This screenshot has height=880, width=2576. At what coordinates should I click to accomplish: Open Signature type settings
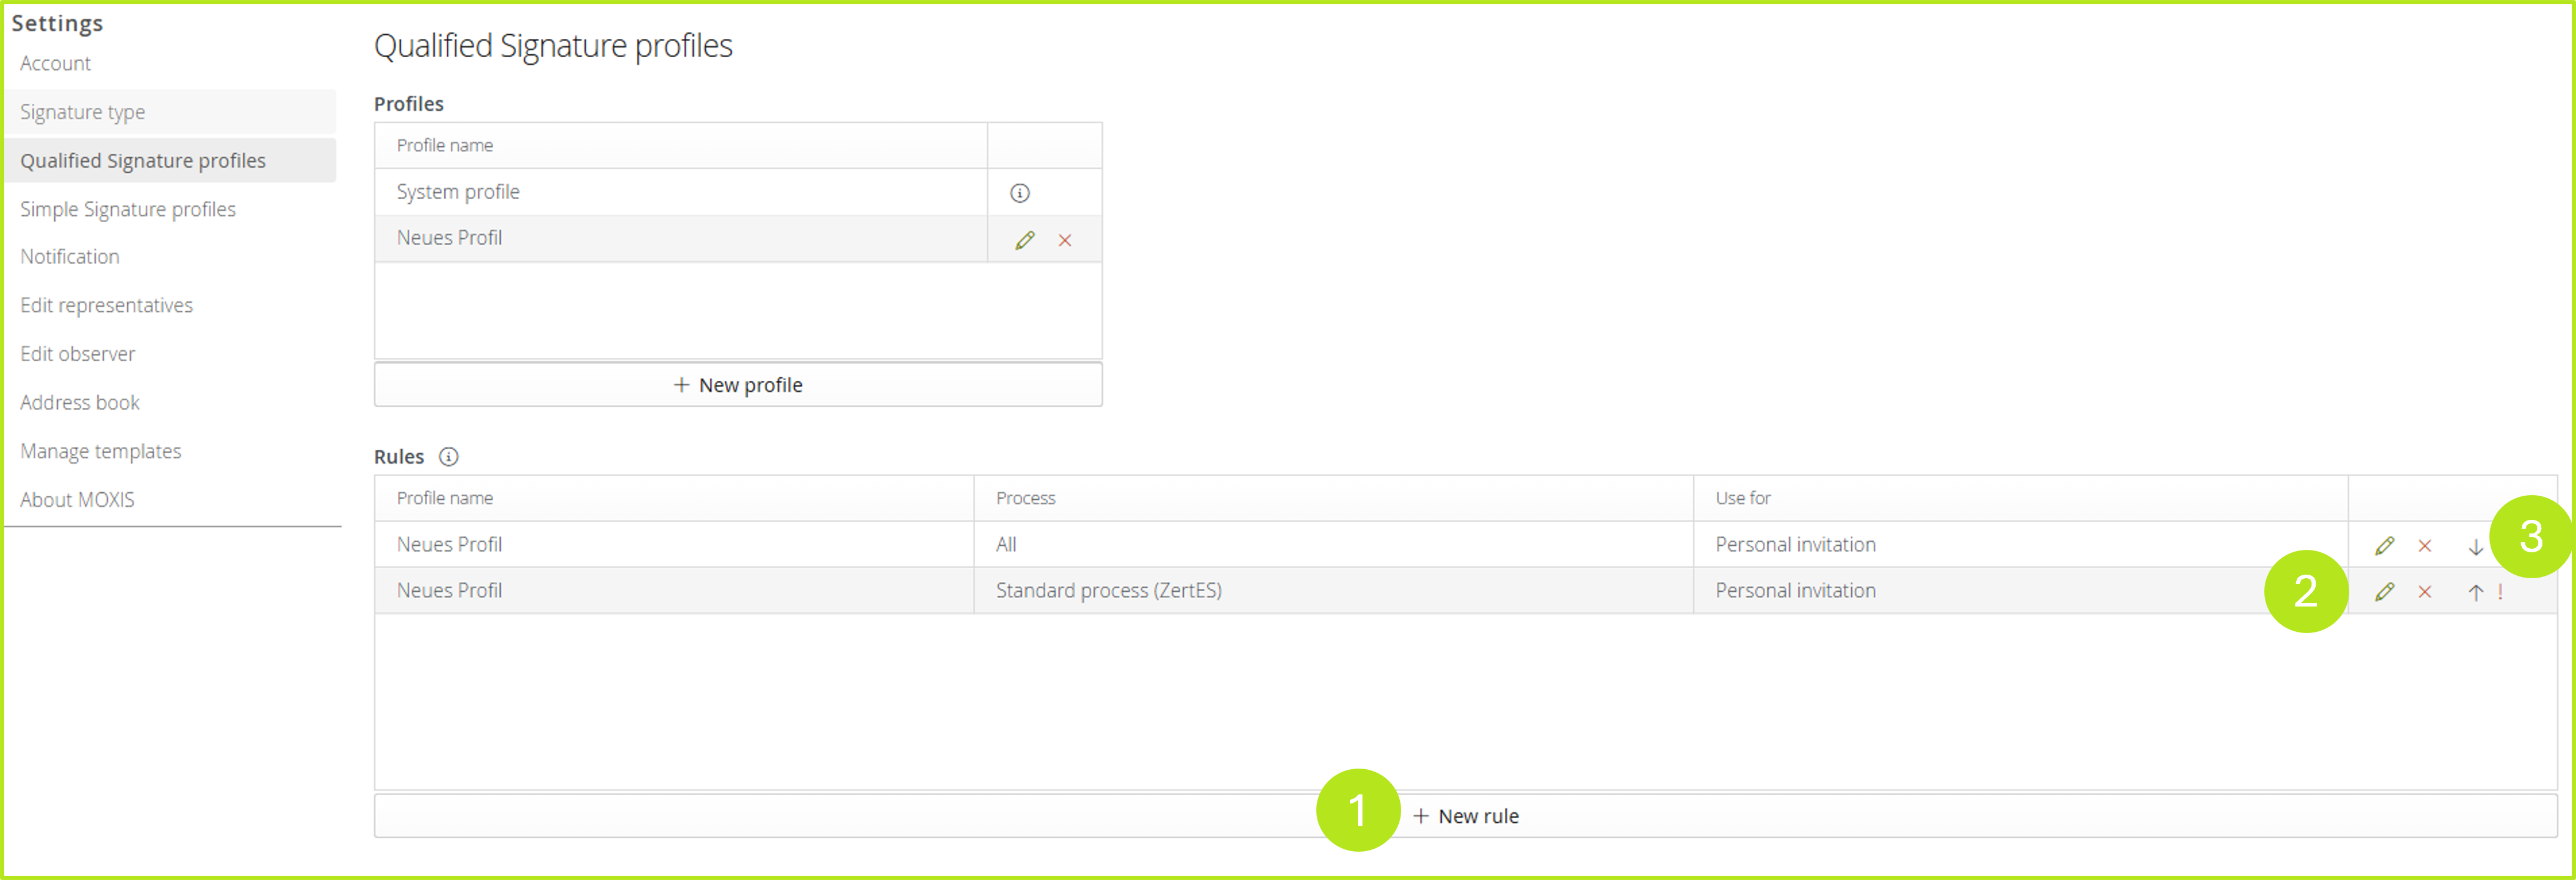click(x=83, y=112)
